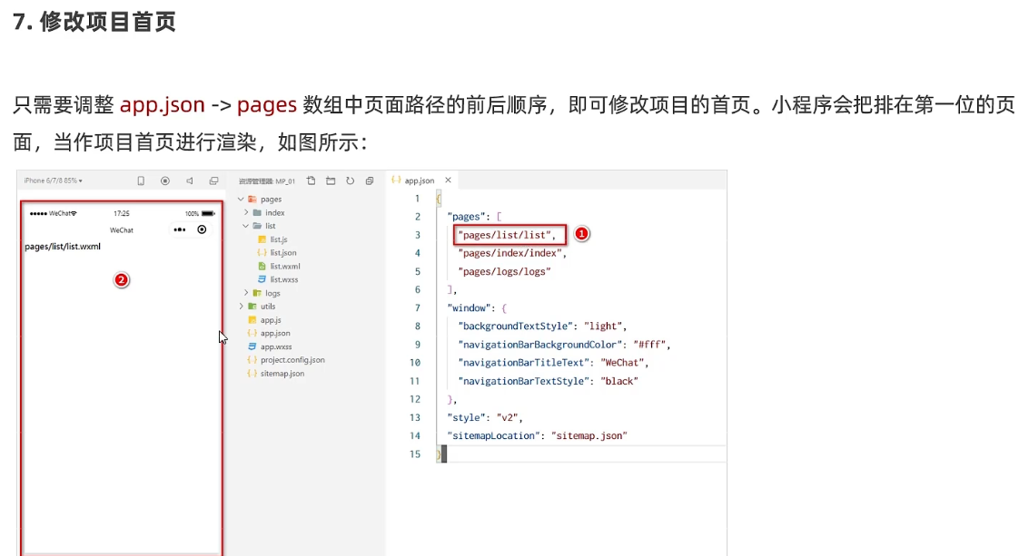Click the 17:25 time in simulator status bar
This screenshot has height=556, width=1029.
coord(122,214)
